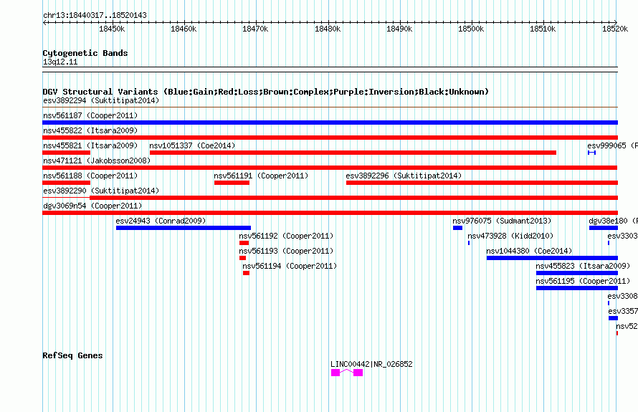Click the red loss bar under nsv455822
The width and height of the screenshot is (638, 412).
[330, 138]
